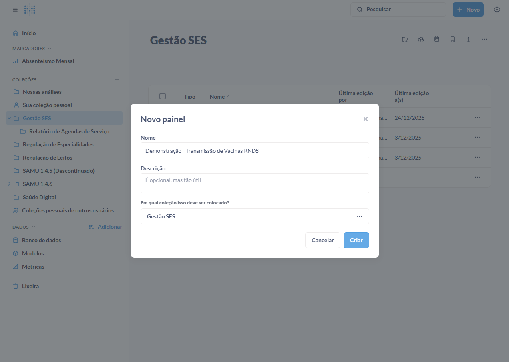Open Saúde Digital collection in sidebar
Viewport: 509px width, 362px height.
click(39, 197)
